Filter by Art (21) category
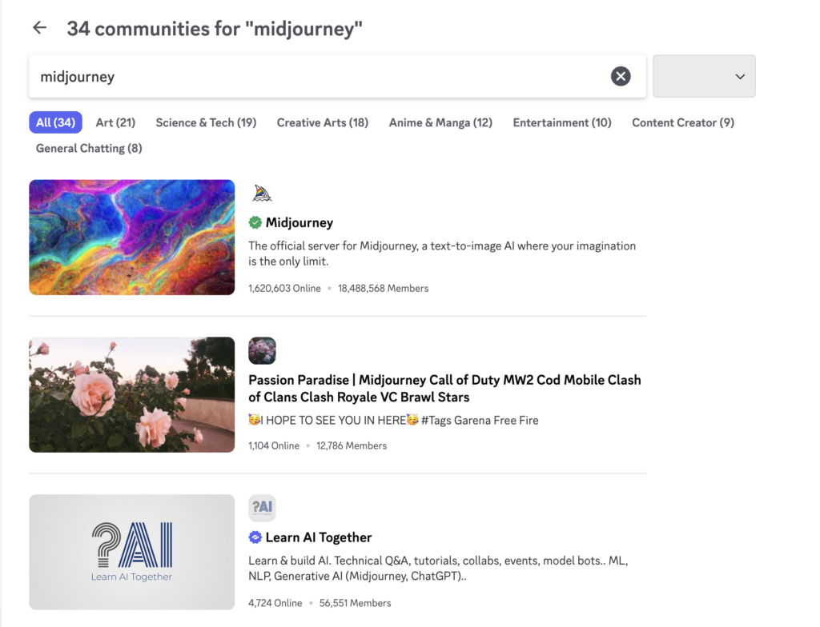Image resolution: width=820 pixels, height=627 pixels. point(115,122)
